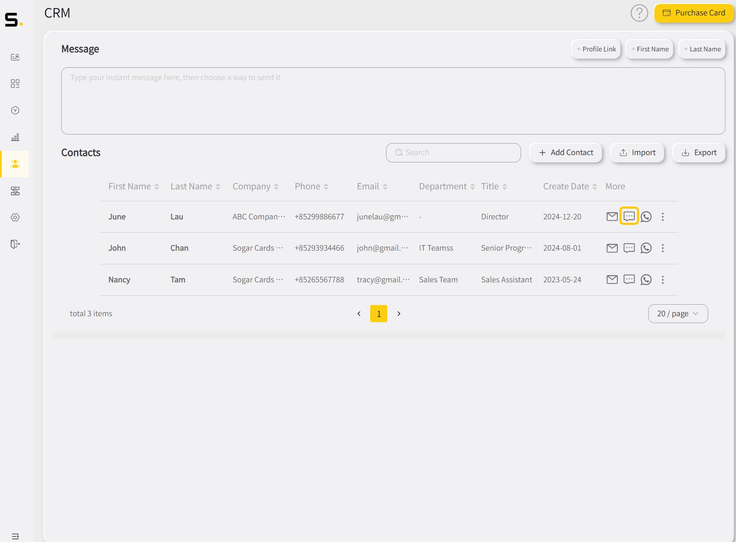
Task: Click phone number +85293934466
Action: pyautogui.click(x=319, y=248)
